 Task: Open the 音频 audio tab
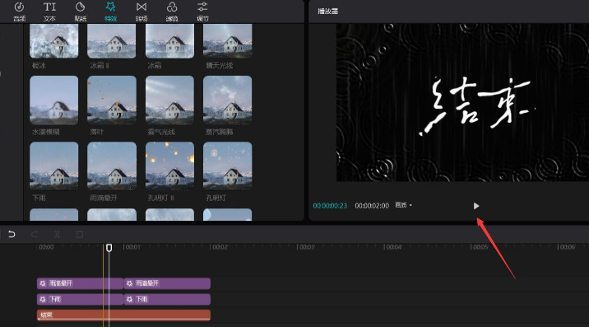(19, 12)
